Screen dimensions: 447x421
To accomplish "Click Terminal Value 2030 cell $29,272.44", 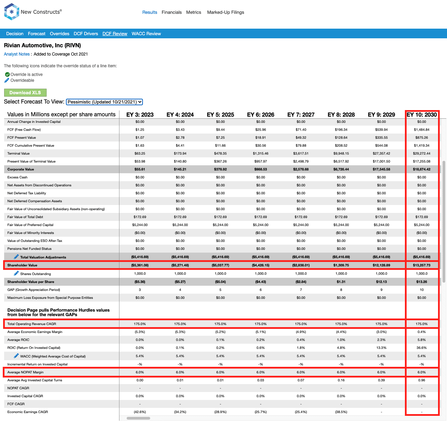I will (x=422, y=153).
